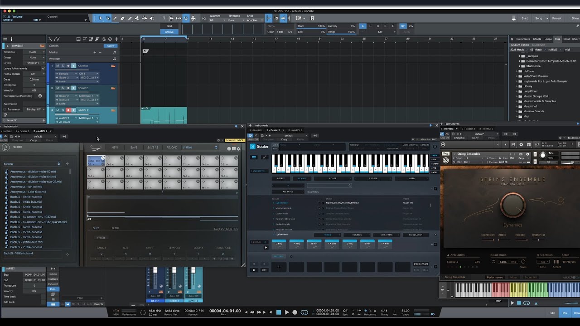The width and height of the screenshot is (580, 326).
Task: Click the Scaler plugin settings gear icon
Action: tap(435, 147)
